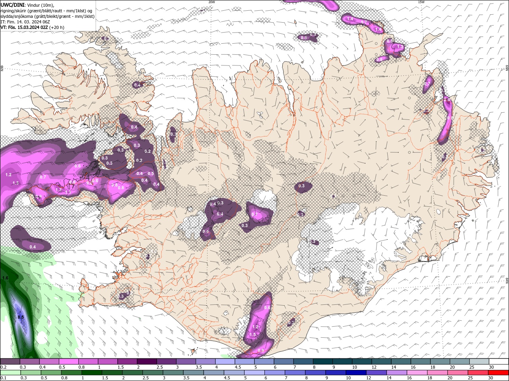Pick first grey-purple swatch at 0.2, upper legend
The height and width of the screenshot is (381, 509).
pos(10,362)
